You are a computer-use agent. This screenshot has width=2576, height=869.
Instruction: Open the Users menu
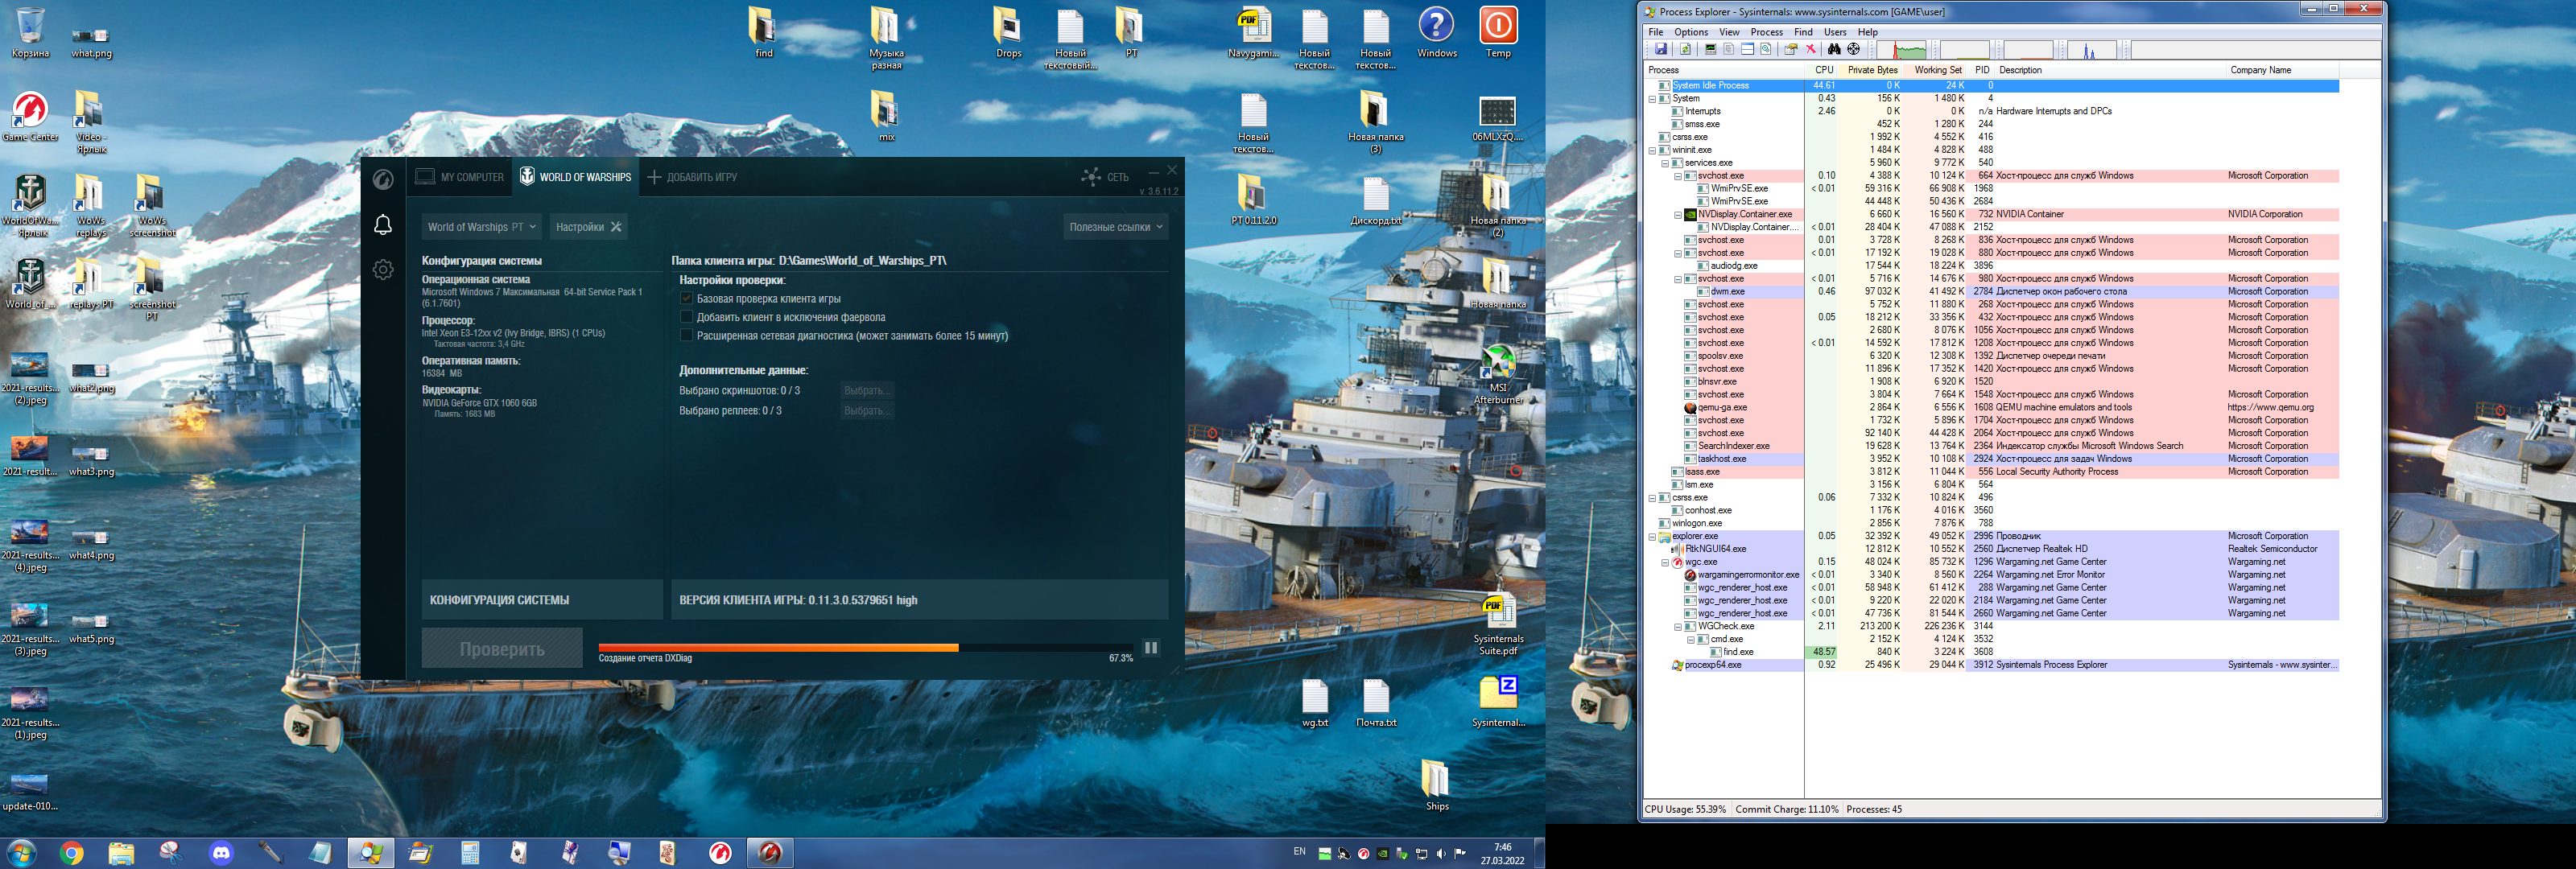(1835, 32)
